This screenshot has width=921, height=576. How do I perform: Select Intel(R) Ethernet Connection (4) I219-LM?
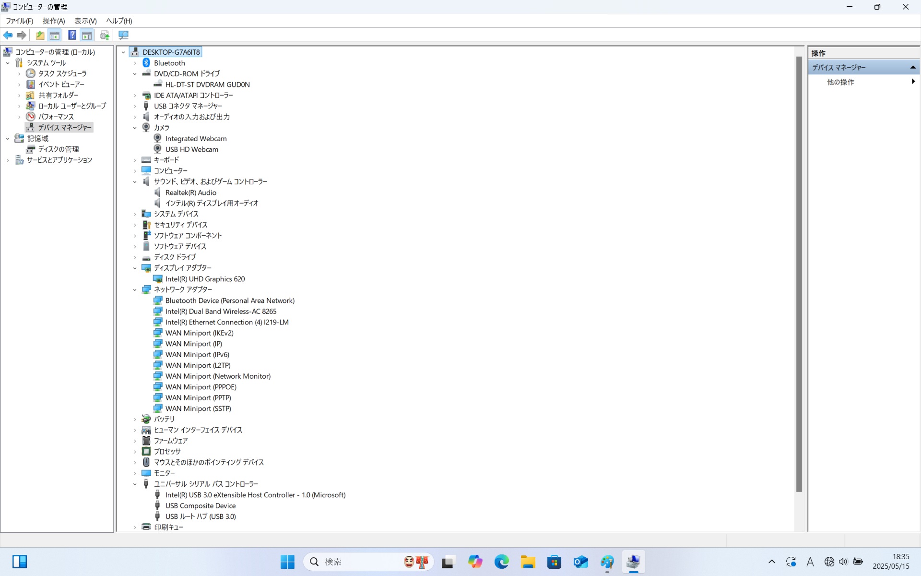pyautogui.click(x=227, y=322)
